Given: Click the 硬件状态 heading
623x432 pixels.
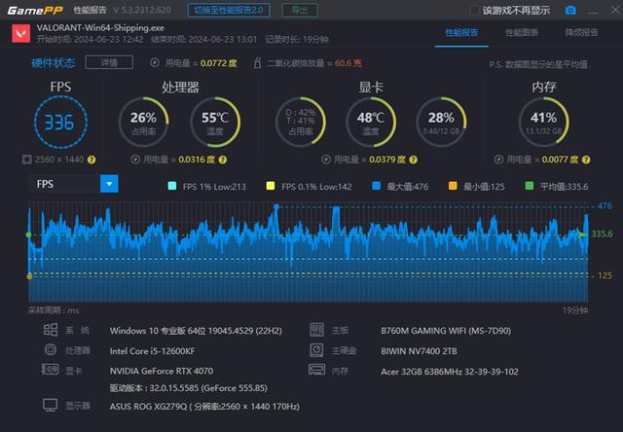Looking at the screenshot, I should point(54,62).
